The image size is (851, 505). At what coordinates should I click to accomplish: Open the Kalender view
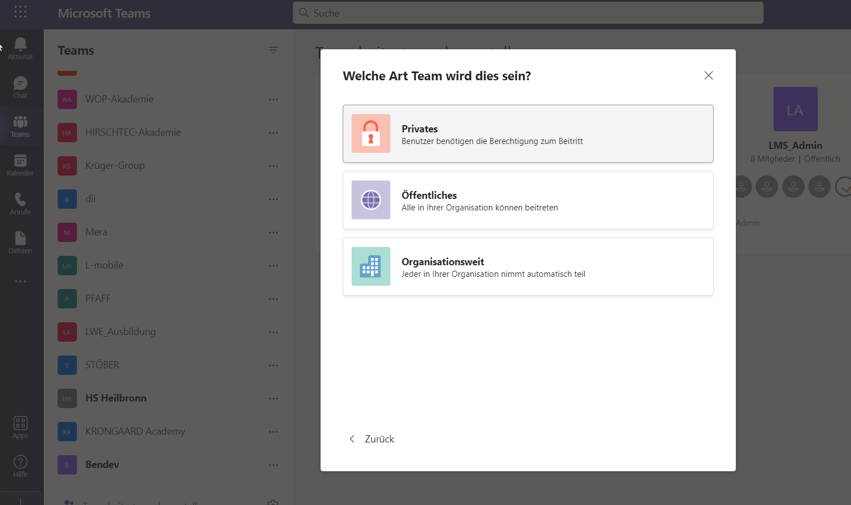click(20, 165)
